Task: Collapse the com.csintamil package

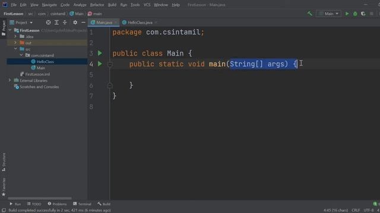Action: click(21, 55)
